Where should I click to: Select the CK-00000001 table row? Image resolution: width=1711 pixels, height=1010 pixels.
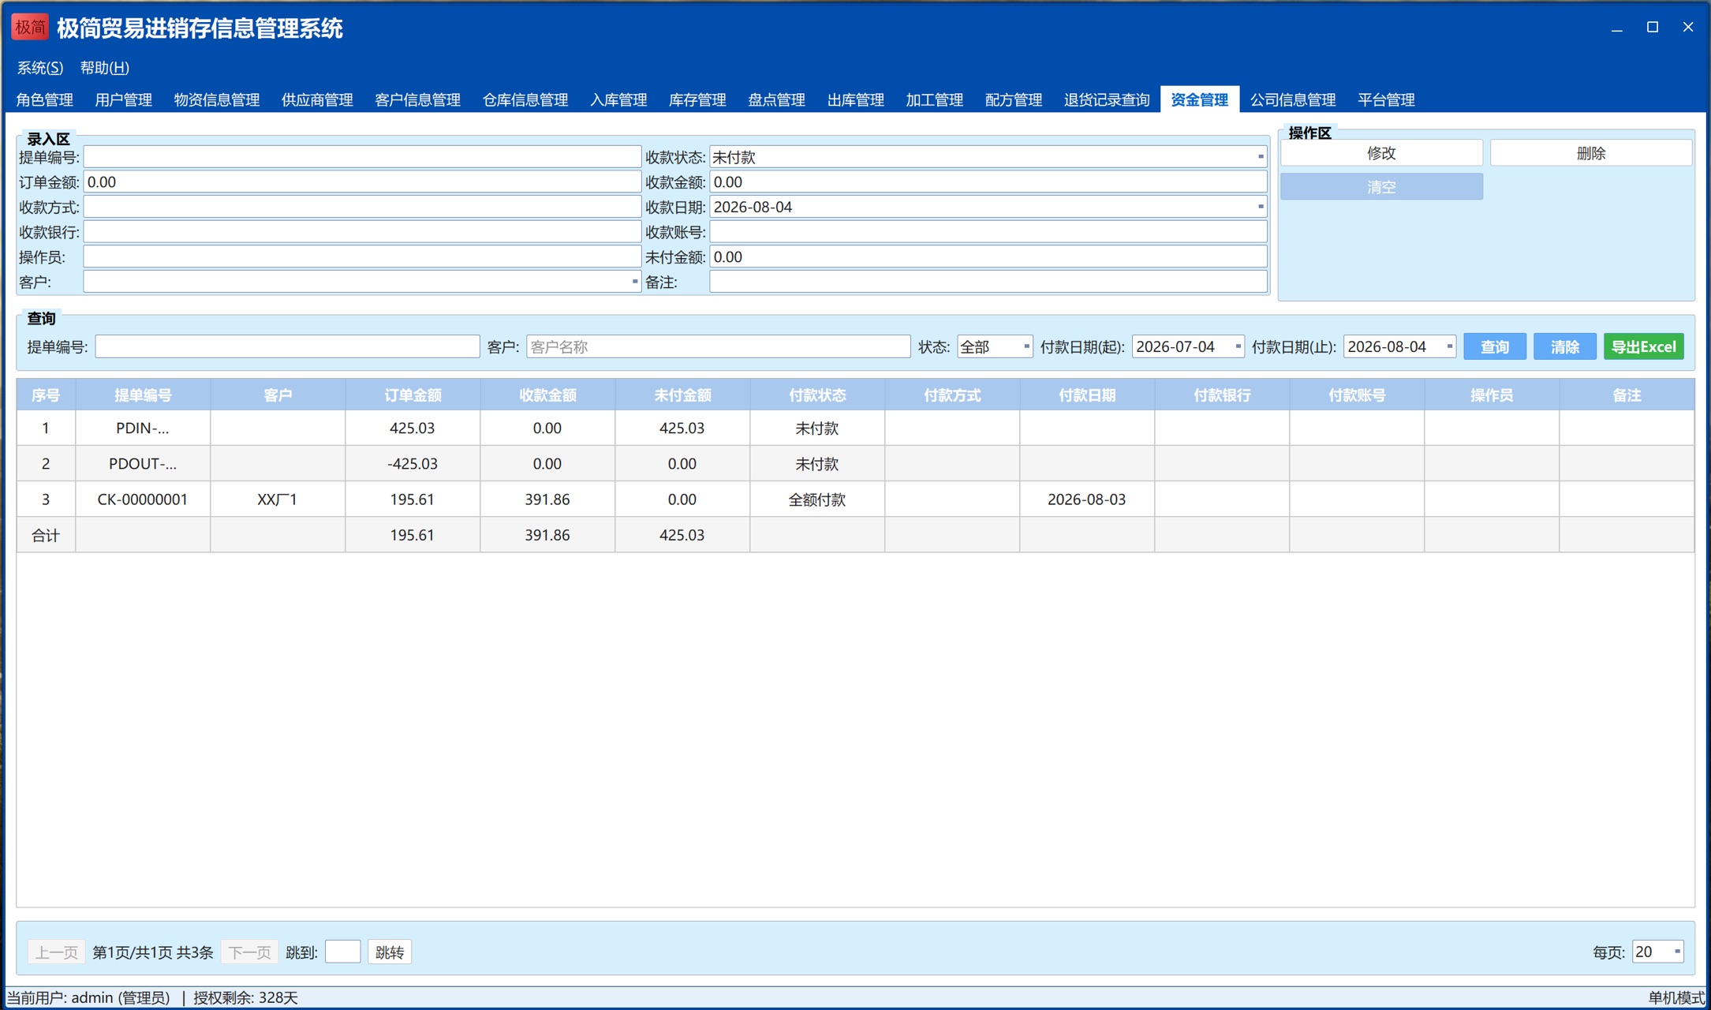tap(855, 499)
